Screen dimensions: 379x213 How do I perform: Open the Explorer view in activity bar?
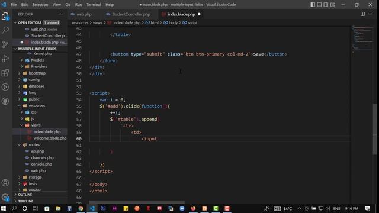[5, 16]
